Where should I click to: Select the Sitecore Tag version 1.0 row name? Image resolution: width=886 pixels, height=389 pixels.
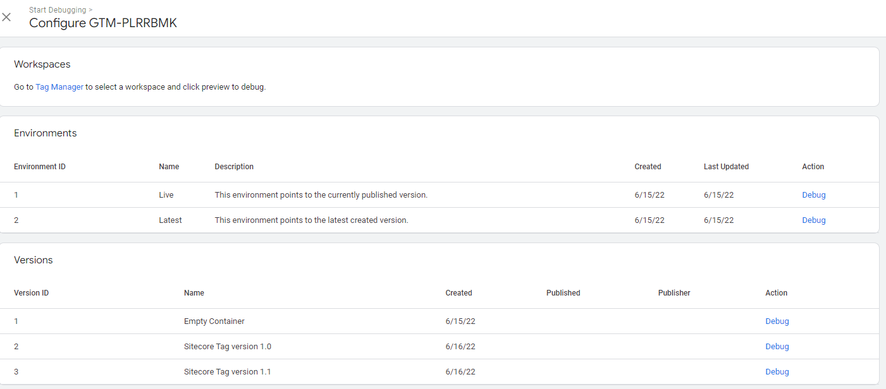click(x=227, y=347)
